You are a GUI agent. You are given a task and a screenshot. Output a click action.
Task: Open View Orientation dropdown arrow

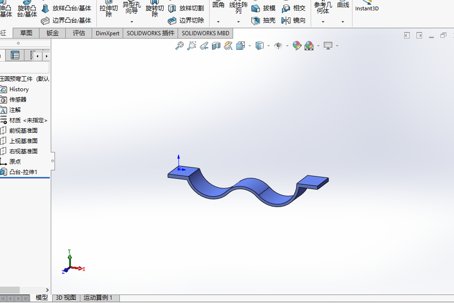click(250, 46)
